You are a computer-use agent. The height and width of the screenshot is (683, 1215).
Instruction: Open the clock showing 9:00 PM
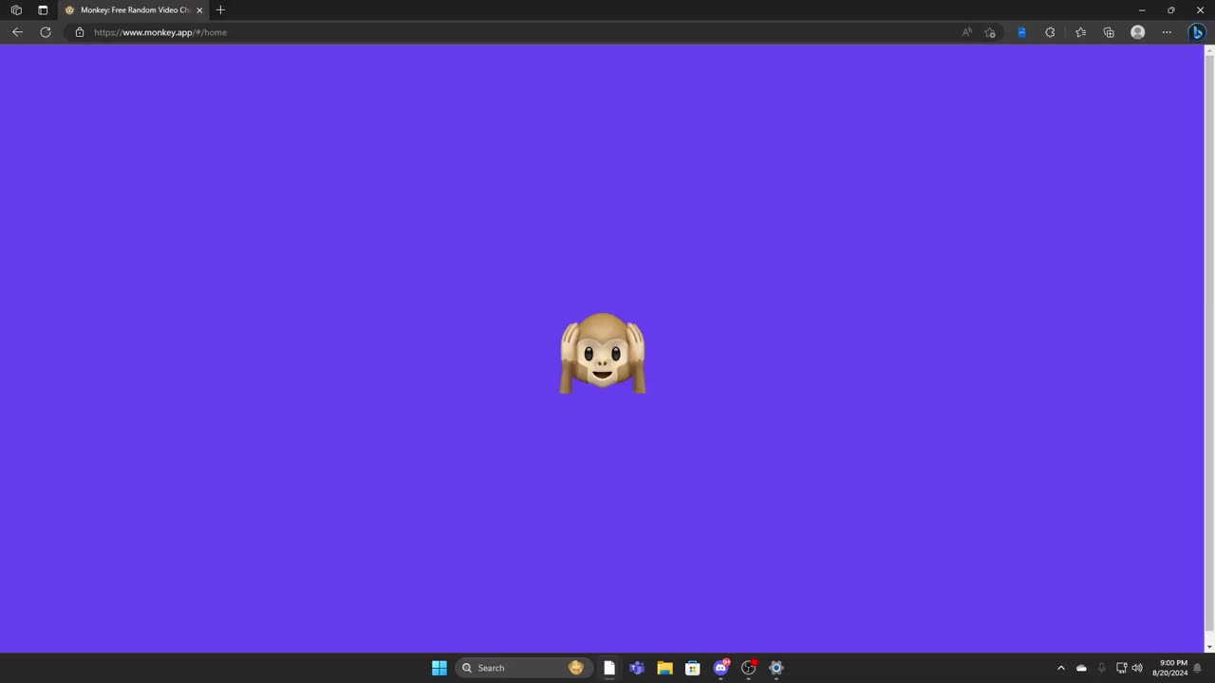point(1170,668)
